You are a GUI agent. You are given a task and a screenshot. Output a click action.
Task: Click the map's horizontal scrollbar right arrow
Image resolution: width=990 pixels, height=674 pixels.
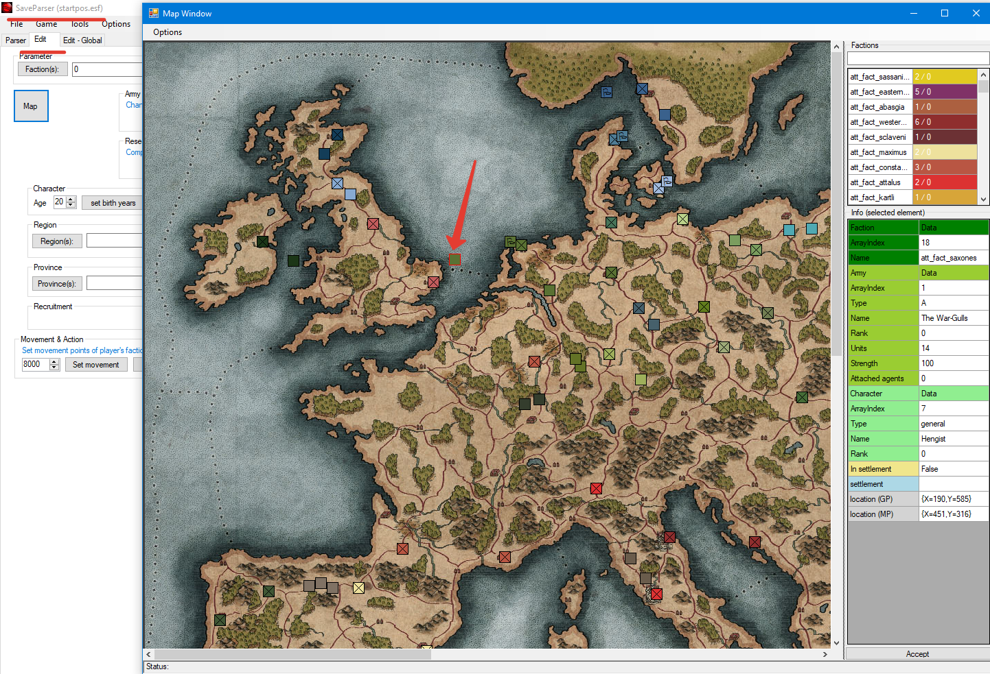point(825,654)
